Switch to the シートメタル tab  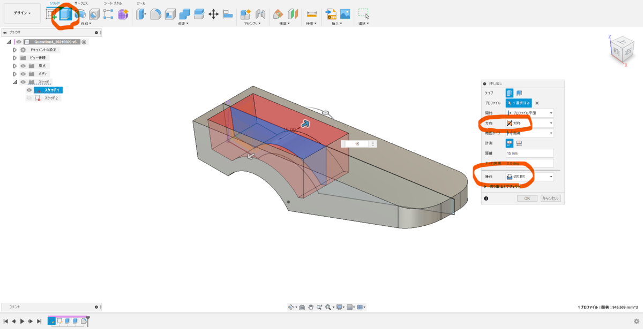tap(112, 3)
